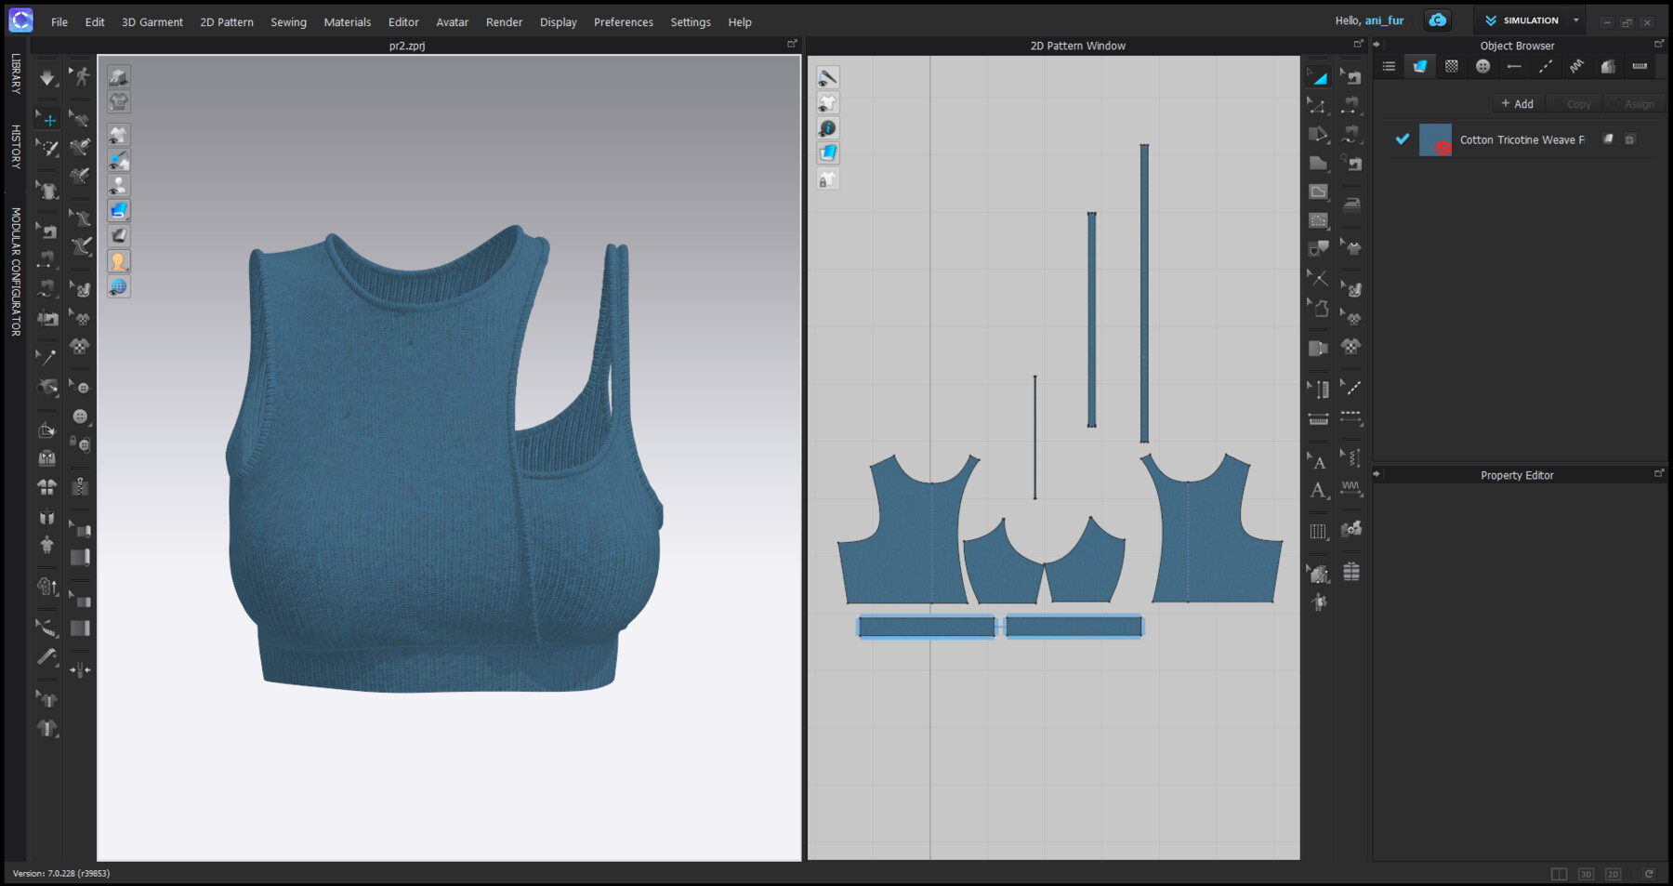Select the Transform Pattern tool in 2D toolbar

(x=1318, y=77)
